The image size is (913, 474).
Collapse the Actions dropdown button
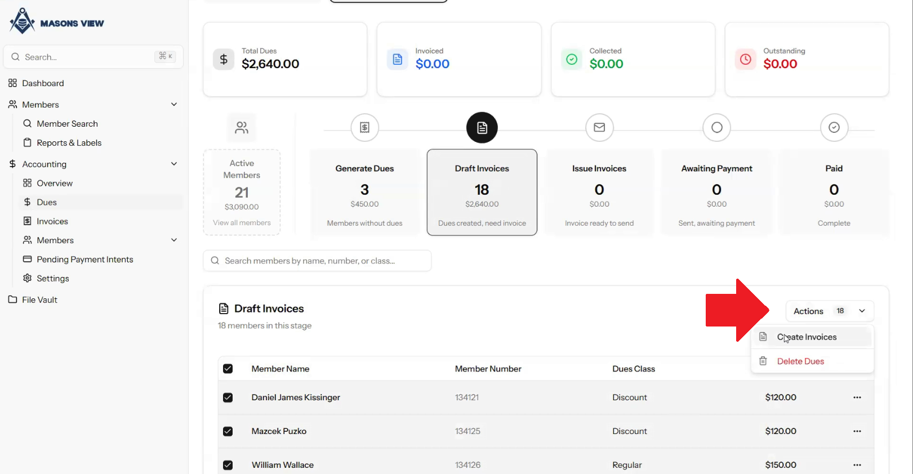click(x=829, y=311)
